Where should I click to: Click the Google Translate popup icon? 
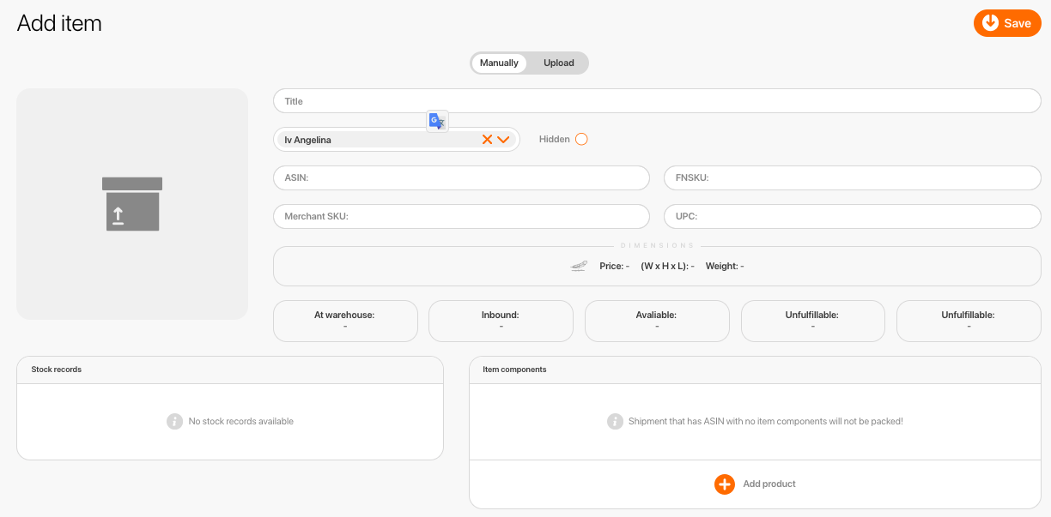coord(437,121)
